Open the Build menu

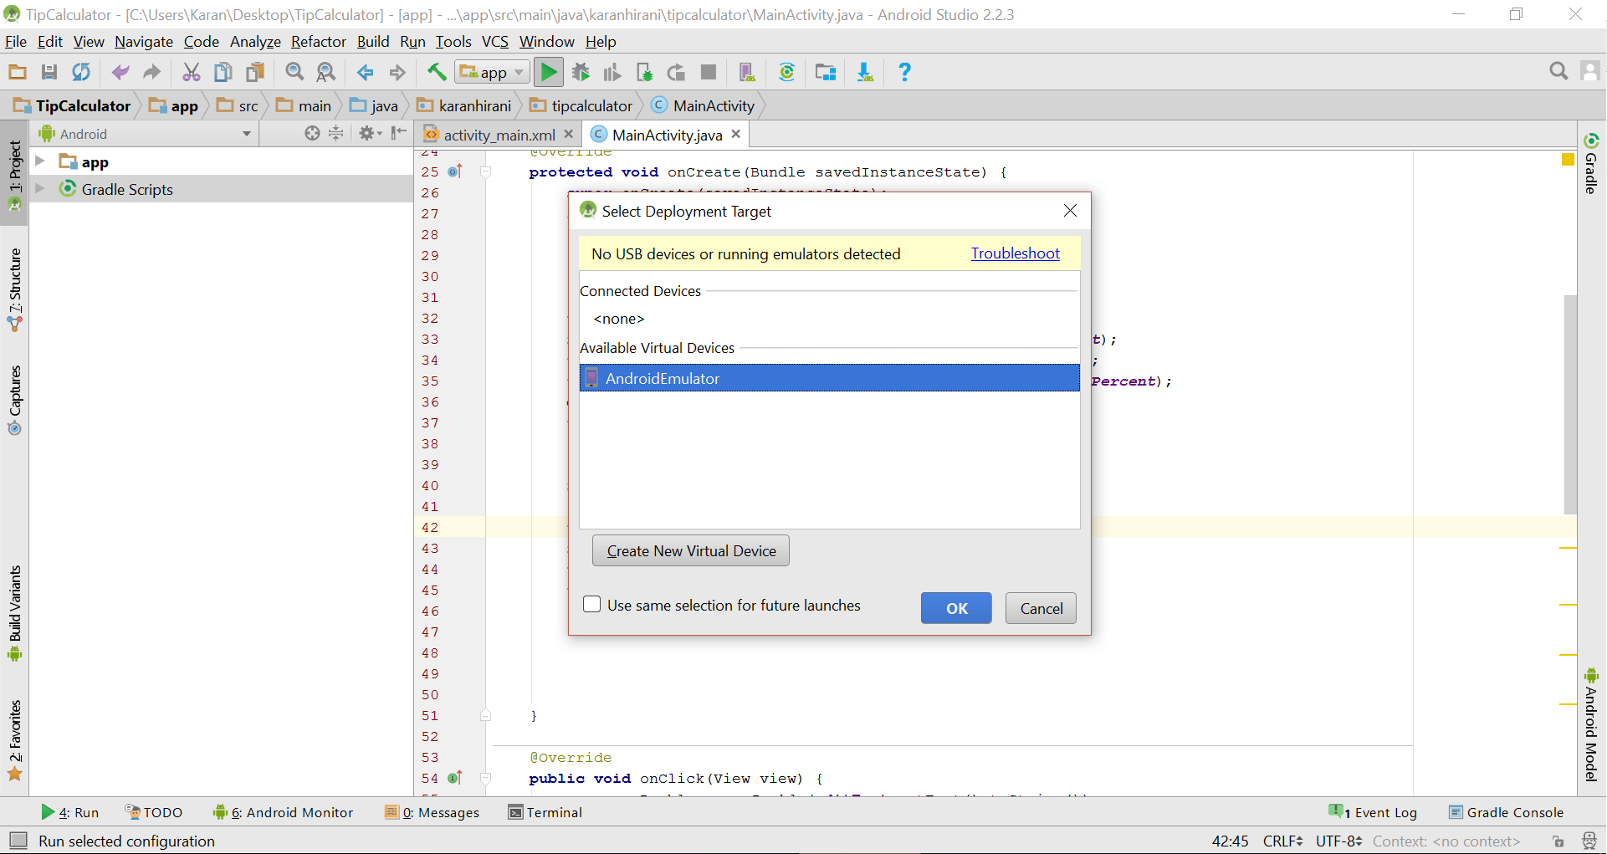(373, 42)
